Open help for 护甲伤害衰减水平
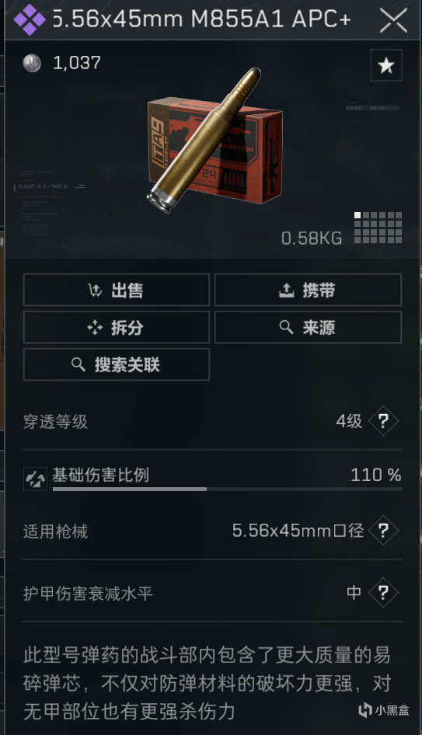The image size is (422, 735). pos(383,593)
